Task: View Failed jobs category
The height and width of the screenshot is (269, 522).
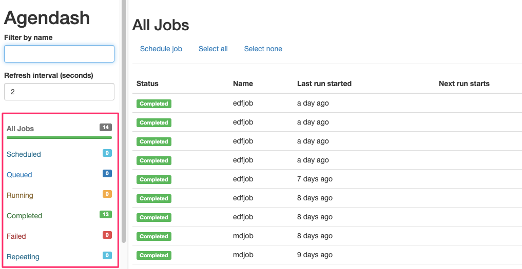Action: coord(16,236)
